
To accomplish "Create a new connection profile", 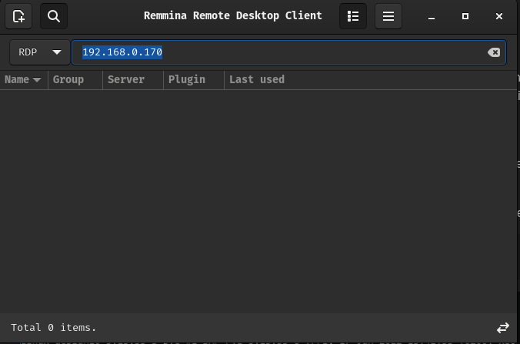I will point(18,16).
